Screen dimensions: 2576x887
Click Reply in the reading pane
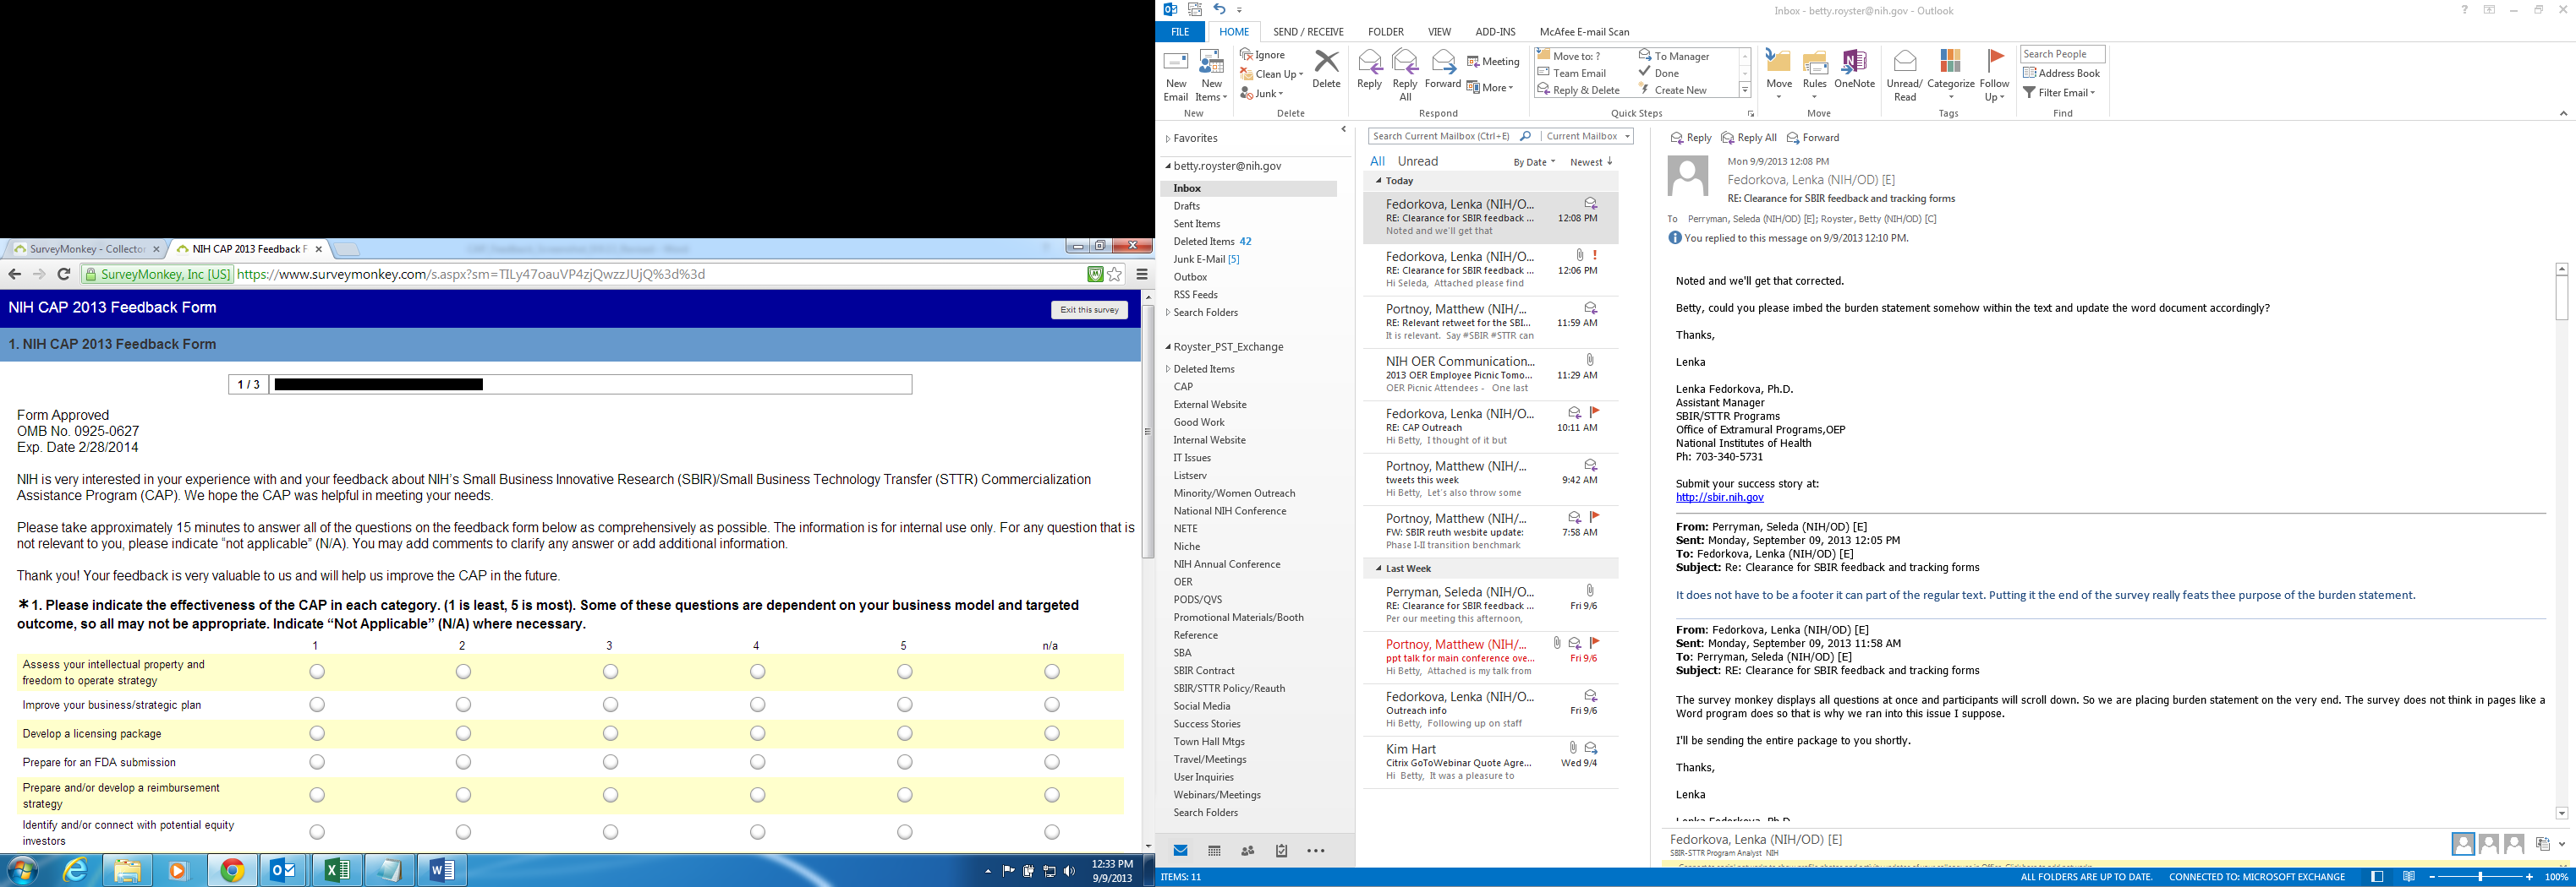pyautogui.click(x=1690, y=138)
